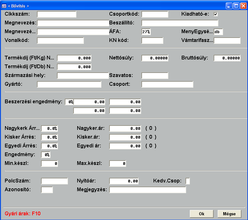This screenshot has height=220, width=248.
Task: Select the Min.készl field
Action: 49,163
